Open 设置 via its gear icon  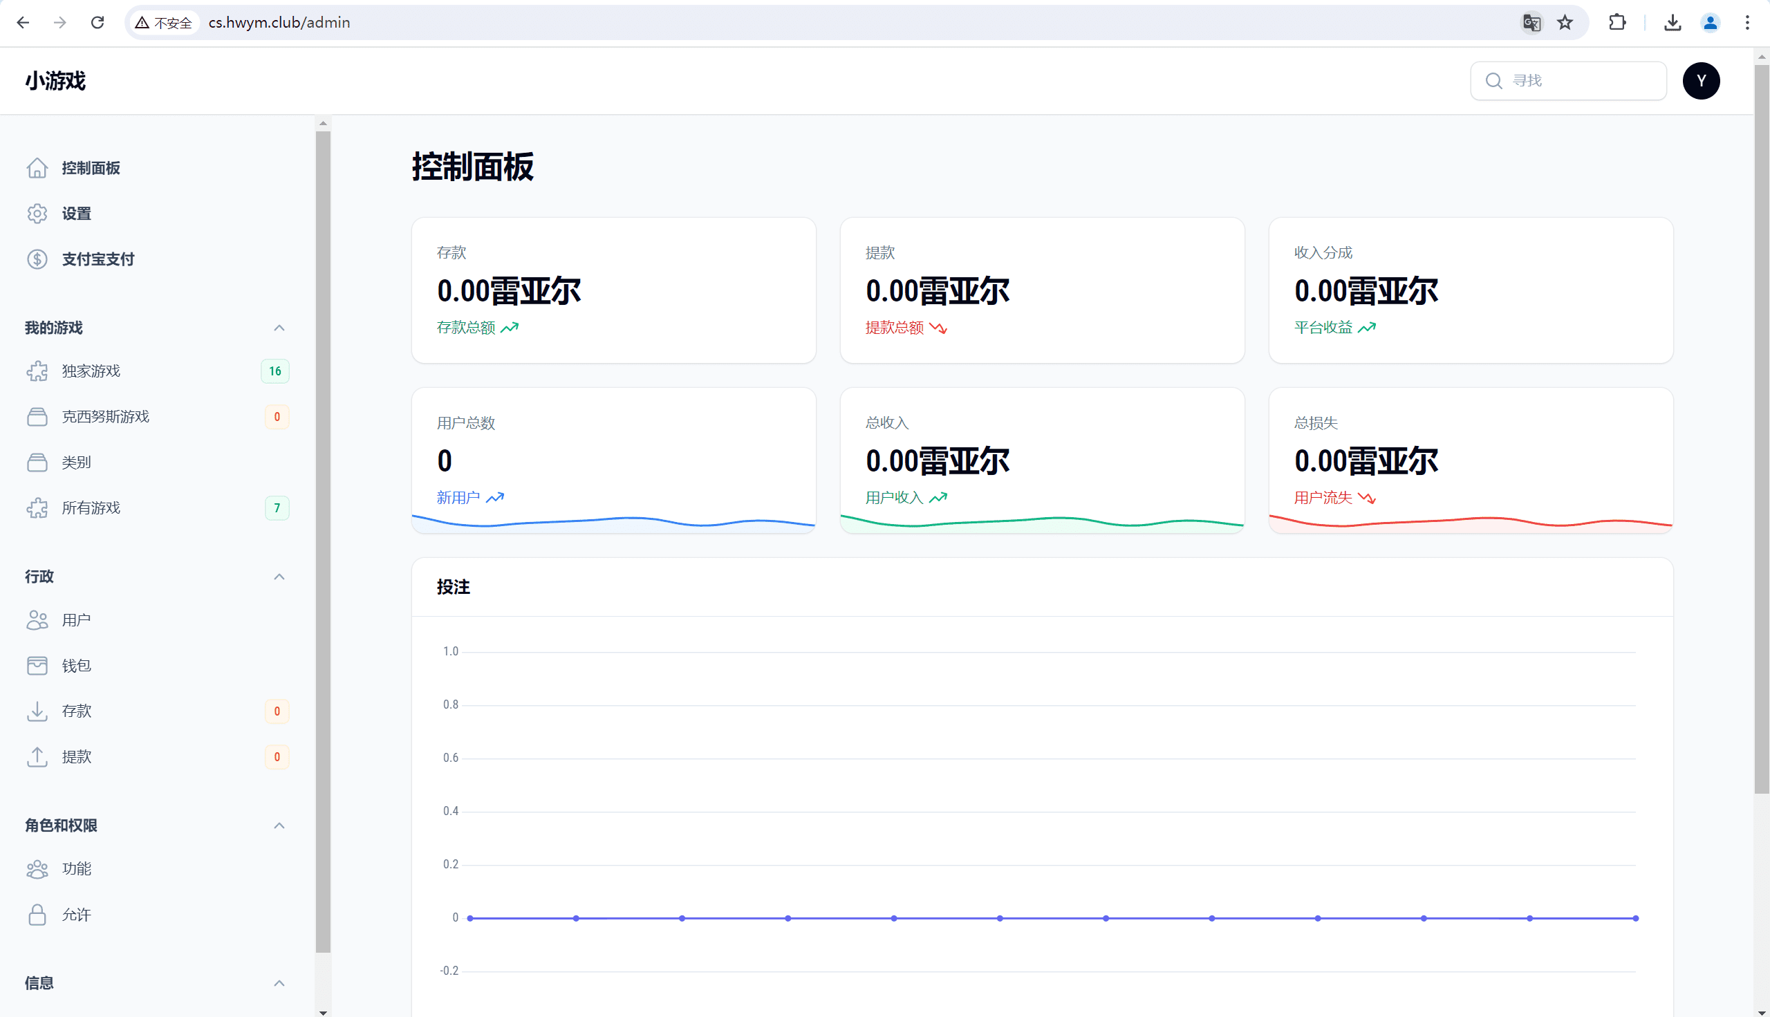pyautogui.click(x=37, y=214)
